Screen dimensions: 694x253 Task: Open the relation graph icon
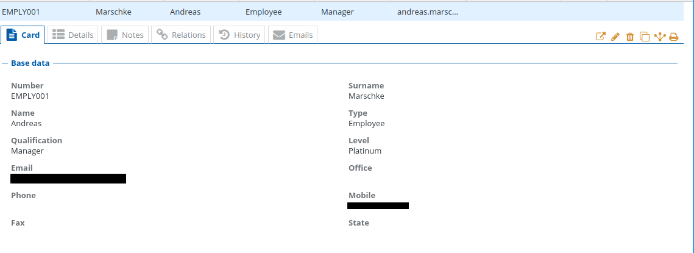coord(659,37)
